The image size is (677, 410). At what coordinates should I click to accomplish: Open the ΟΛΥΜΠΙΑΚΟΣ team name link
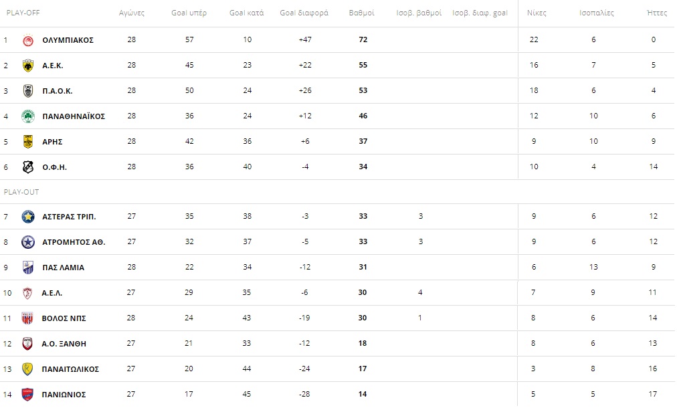click(68, 40)
